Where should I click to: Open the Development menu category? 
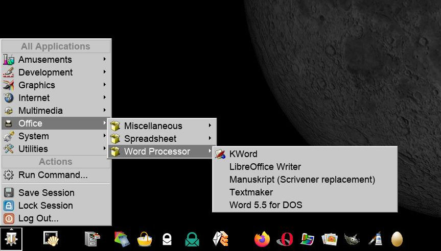tap(56, 72)
